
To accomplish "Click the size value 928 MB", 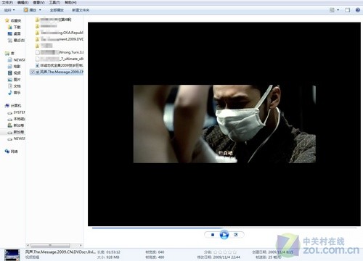I will (x=113, y=257).
